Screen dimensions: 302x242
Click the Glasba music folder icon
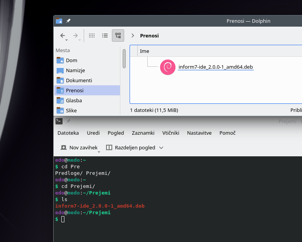tap(60, 100)
